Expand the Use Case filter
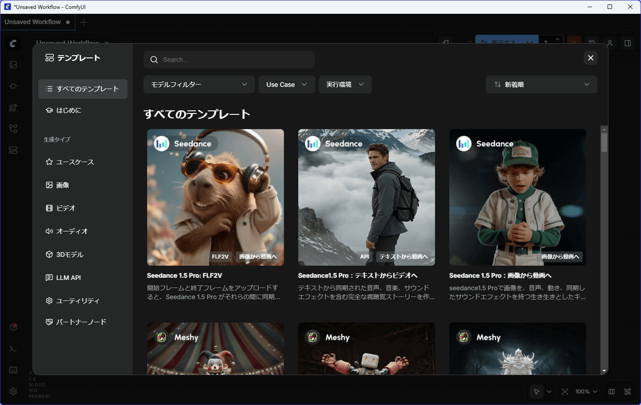This screenshot has width=641, height=405. [x=286, y=85]
